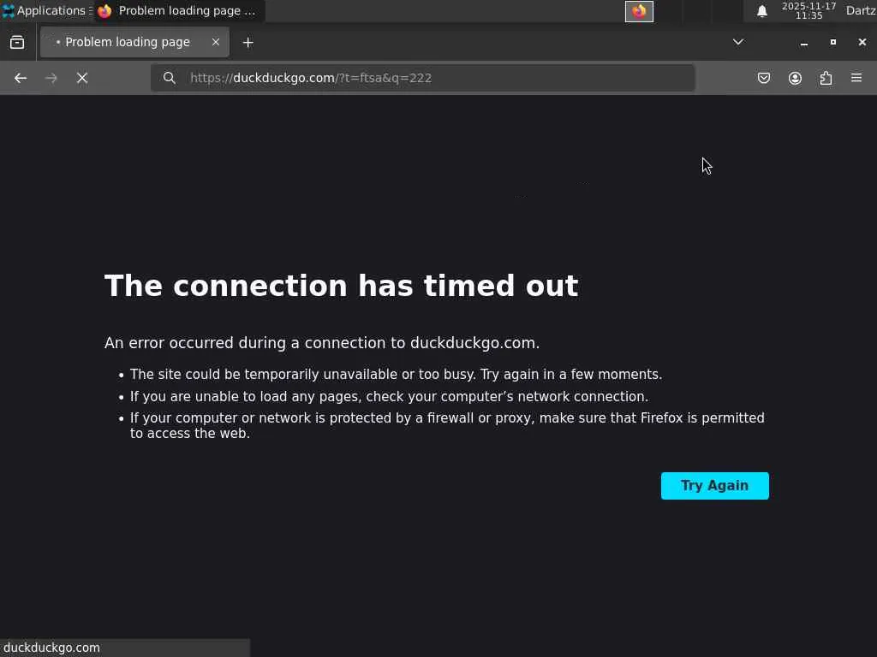Minimize the Firefox window
877x657 pixels.
803,43
